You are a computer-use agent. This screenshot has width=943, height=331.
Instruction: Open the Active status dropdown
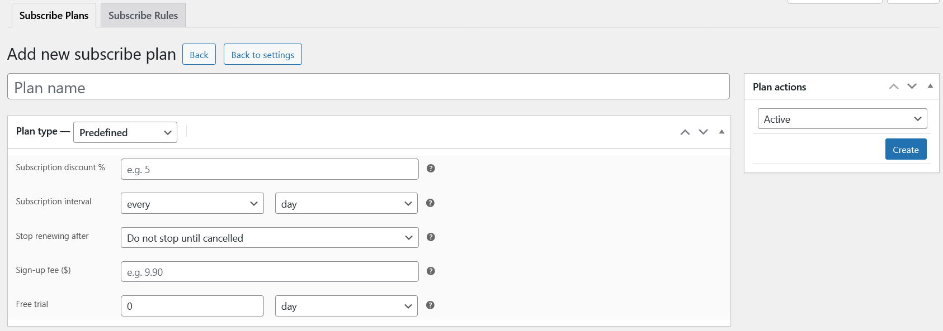point(842,119)
